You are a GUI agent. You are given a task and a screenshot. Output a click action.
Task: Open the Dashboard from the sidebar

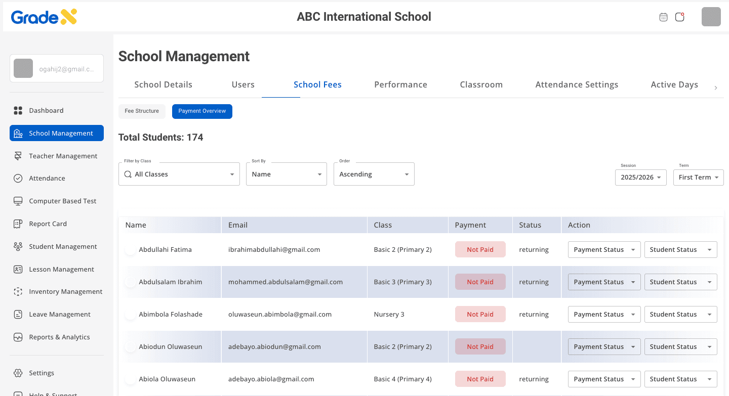[47, 110]
